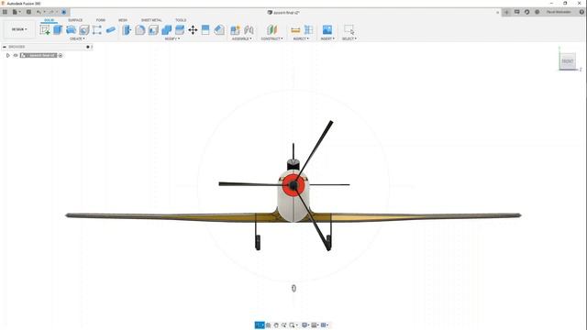Click the Save icon
The height and width of the screenshot is (330, 587).
[28, 12]
